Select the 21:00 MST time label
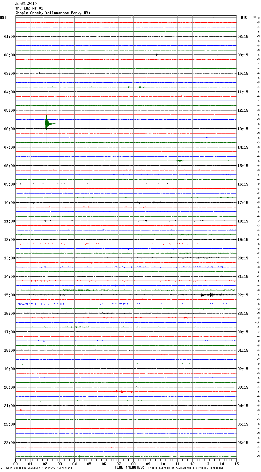 tap(9, 406)
